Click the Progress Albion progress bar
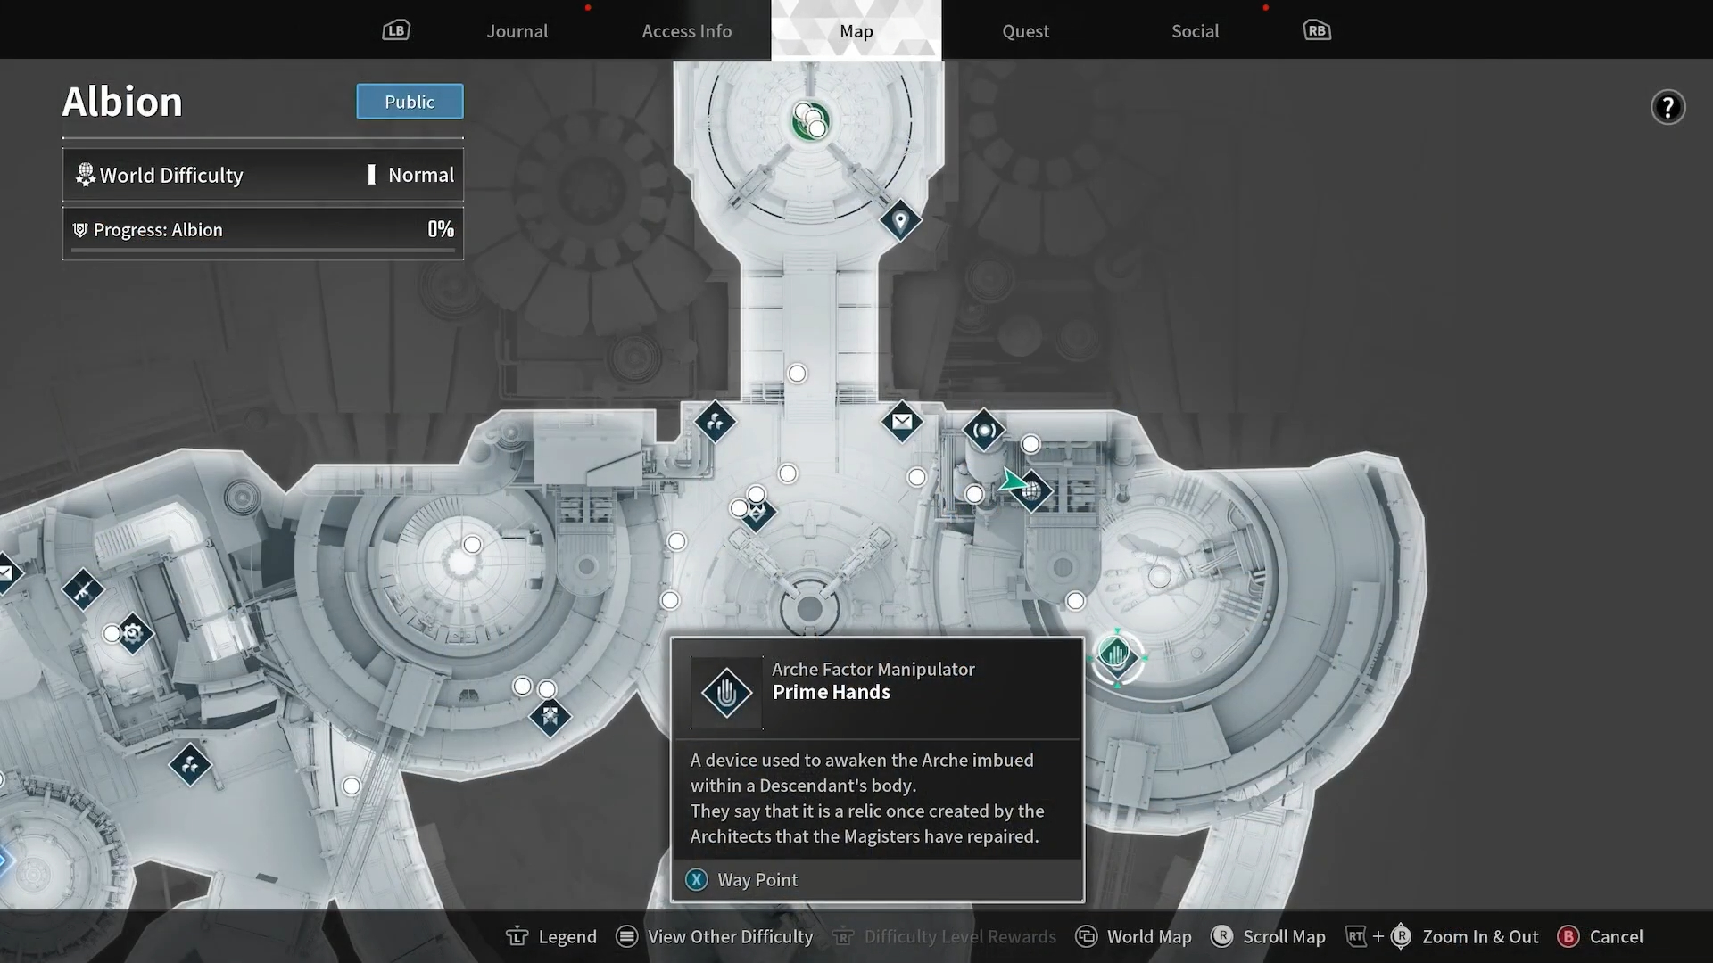1713x963 pixels. pos(263,251)
